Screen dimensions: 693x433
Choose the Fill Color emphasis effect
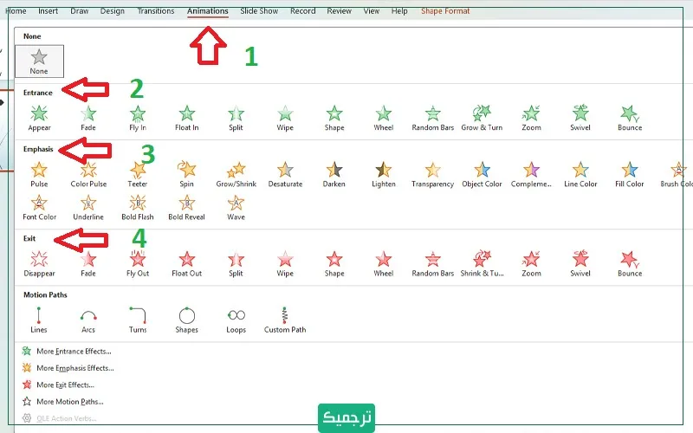630,173
